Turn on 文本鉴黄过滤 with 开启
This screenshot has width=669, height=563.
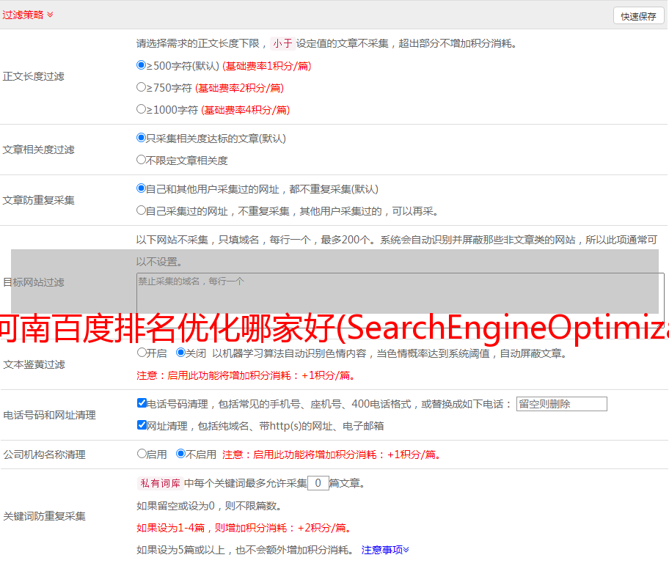pyautogui.click(x=142, y=353)
